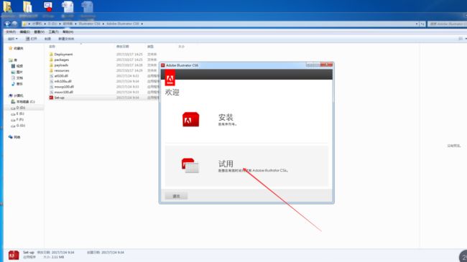
Task: Click the 计算机 breadcrumb in the address bar
Action: 37,24
